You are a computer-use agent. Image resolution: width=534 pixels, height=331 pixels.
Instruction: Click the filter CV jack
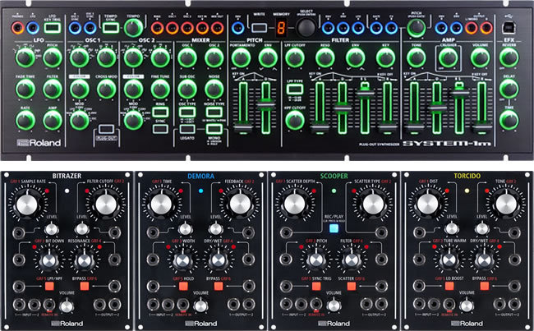[391, 28]
